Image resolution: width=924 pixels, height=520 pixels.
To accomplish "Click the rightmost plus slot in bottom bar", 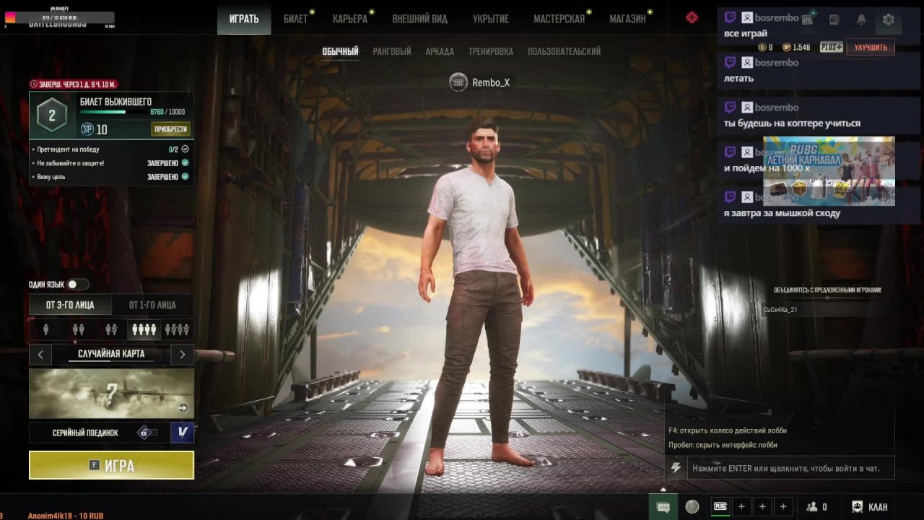I will [783, 507].
